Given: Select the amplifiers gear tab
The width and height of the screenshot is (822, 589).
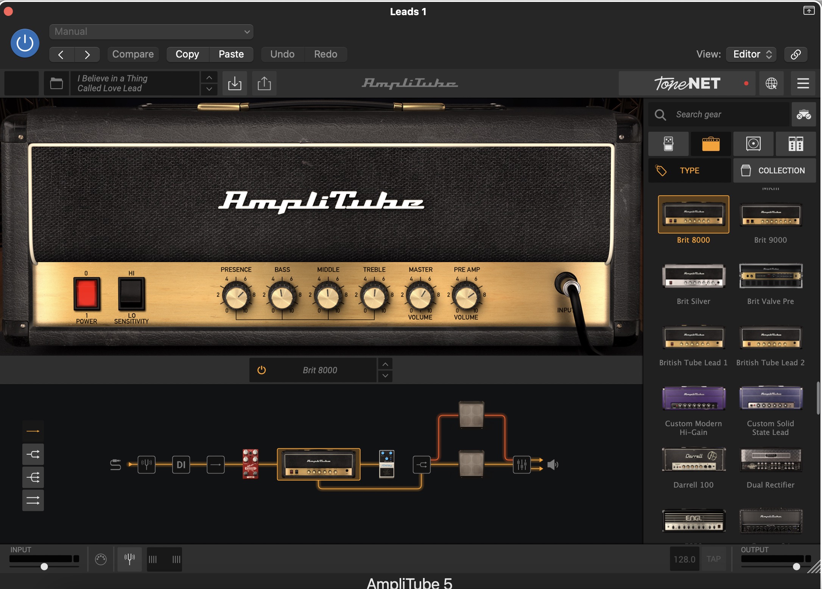Looking at the screenshot, I should tap(711, 144).
